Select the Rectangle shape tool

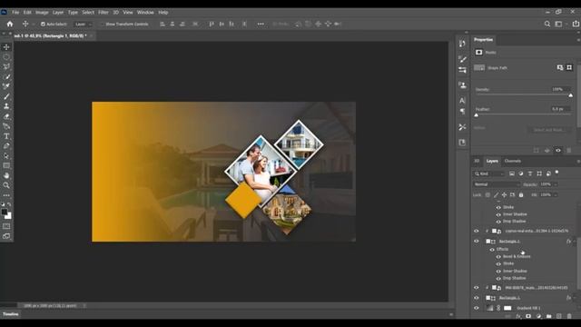pos(6,165)
